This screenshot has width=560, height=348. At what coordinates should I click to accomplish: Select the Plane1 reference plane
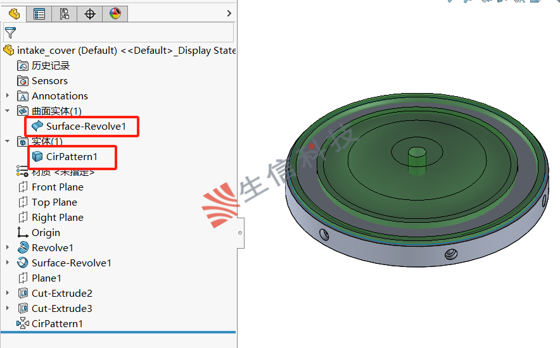click(x=46, y=278)
